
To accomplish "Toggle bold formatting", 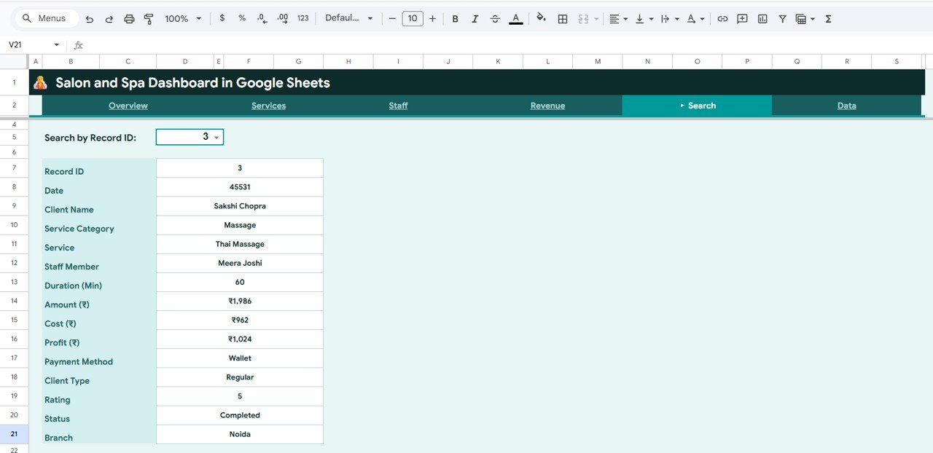I will (455, 18).
